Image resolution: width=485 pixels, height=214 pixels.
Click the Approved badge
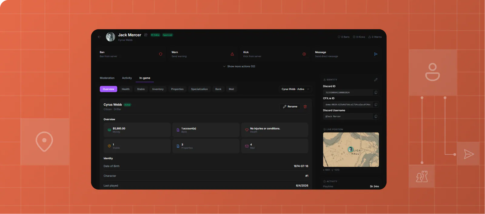click(167, 35)
